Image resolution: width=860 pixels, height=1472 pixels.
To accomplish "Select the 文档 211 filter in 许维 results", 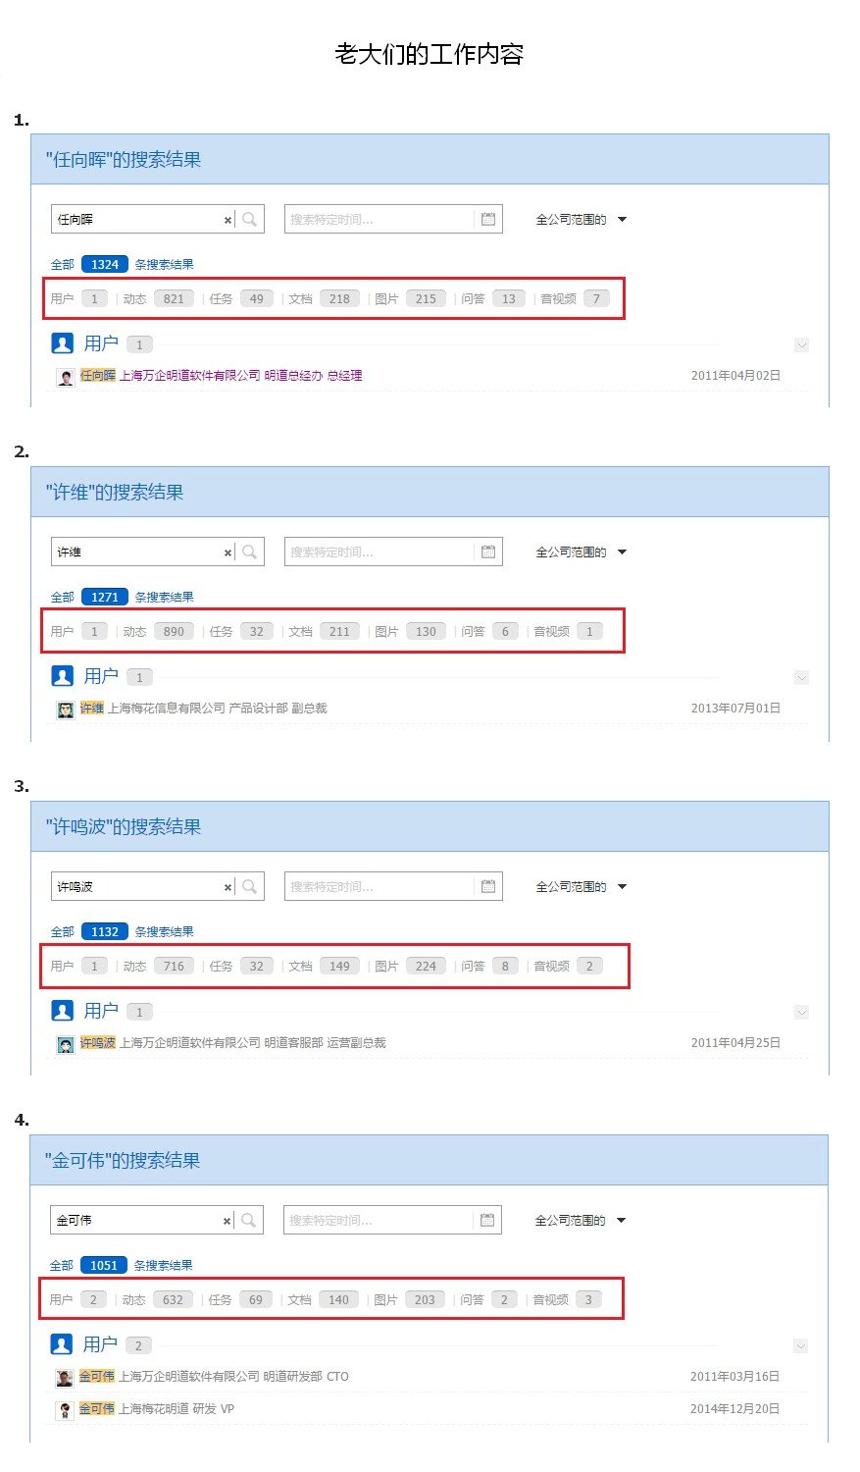I will pos(325,631).
